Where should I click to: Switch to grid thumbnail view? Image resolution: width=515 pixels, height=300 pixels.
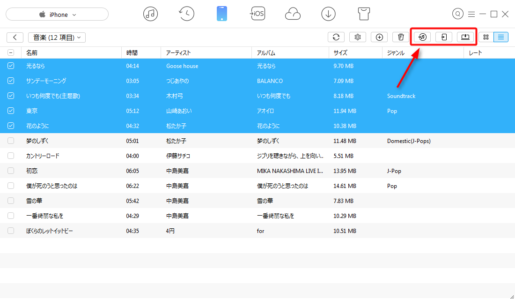[486, 37]
